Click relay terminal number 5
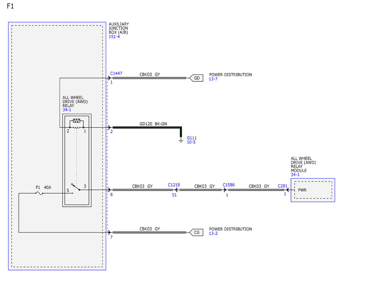This screenshot has width=372, height=288. pyautogui.click(x=68, y=190)
